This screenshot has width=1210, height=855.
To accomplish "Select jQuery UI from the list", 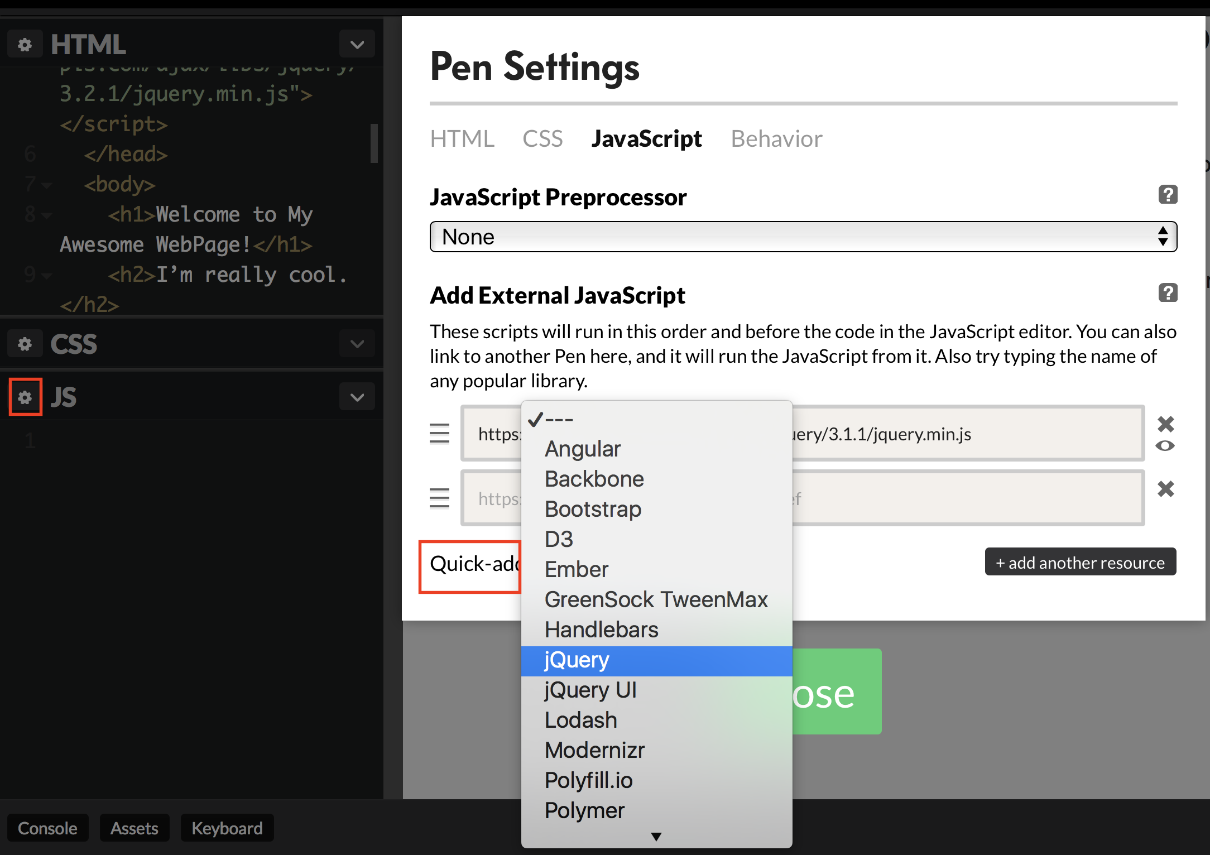I will (656, 690).
